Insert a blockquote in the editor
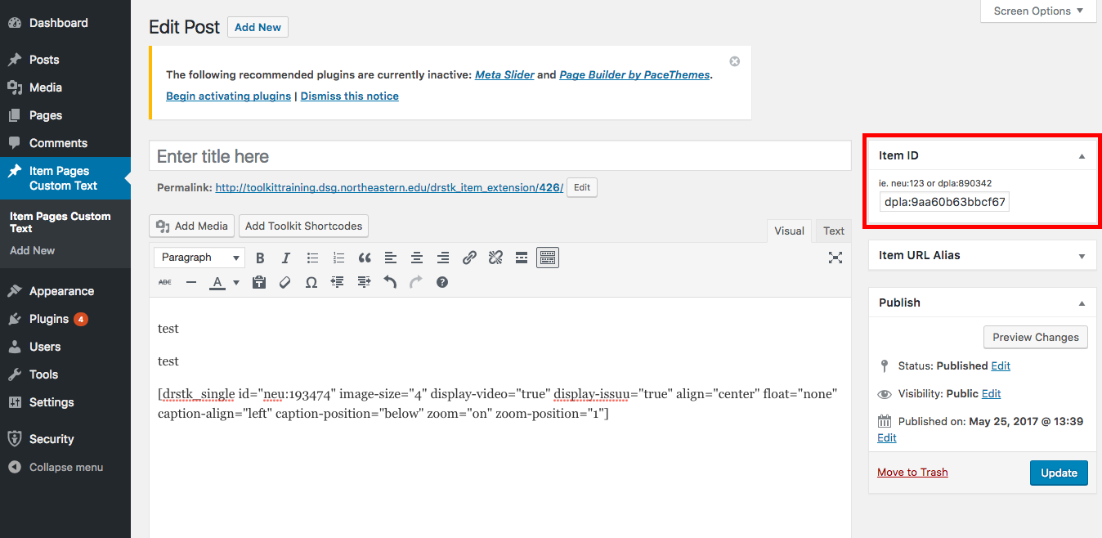 tap(365, 258)
